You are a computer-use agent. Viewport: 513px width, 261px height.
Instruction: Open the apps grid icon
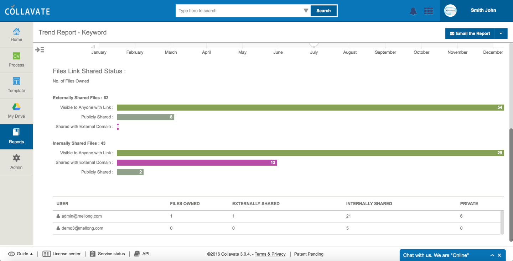click(429, 11)
